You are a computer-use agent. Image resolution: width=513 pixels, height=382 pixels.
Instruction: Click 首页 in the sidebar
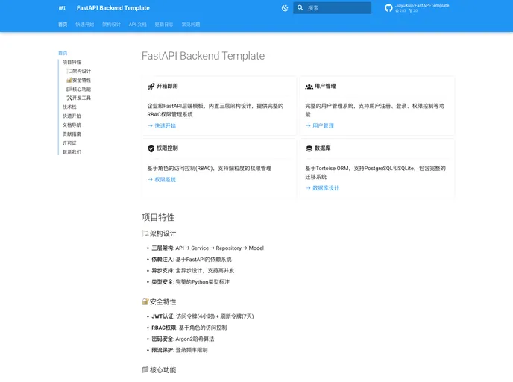(63, 53)
